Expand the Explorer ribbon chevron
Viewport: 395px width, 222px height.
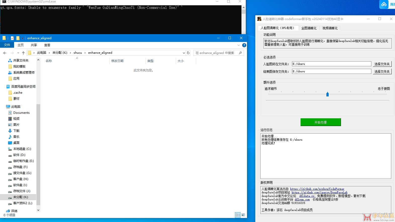click(x=239, y=45)
